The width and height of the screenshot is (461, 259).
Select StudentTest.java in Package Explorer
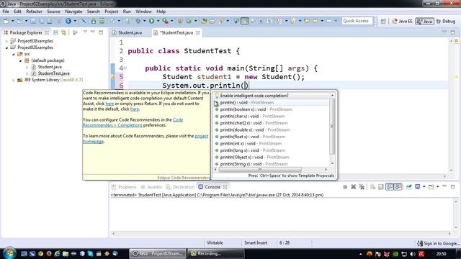pyautogui.click(x=53, y=73)
